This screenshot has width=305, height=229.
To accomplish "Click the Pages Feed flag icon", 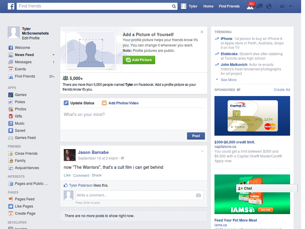I will coord(11,199).
